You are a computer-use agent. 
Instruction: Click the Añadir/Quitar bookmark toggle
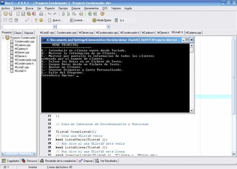(x=102, y=20)
